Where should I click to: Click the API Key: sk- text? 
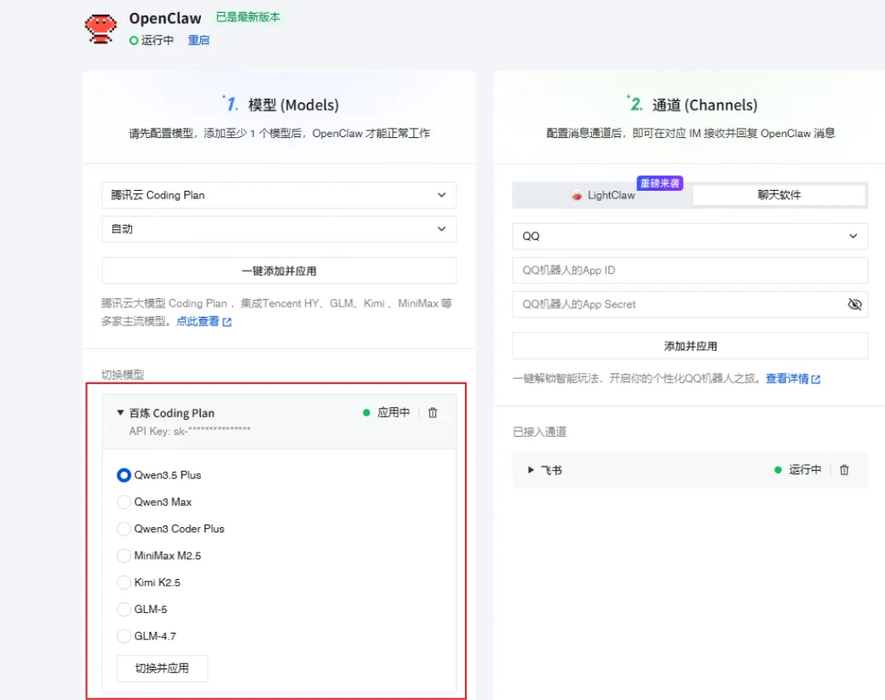click(x=190, y=432)
